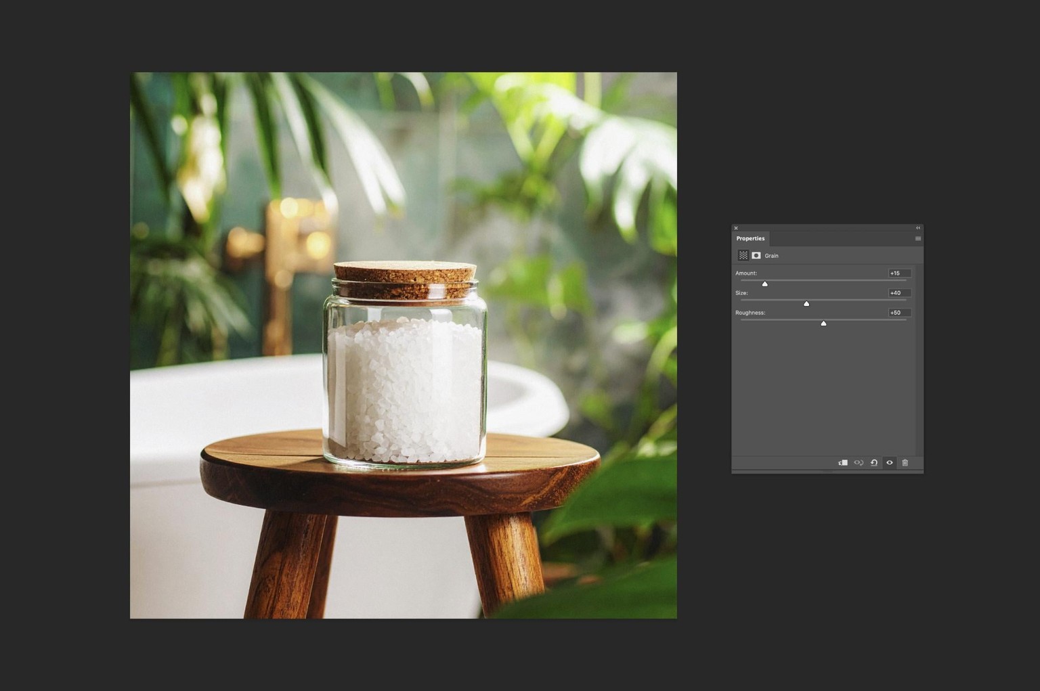
Task: Click the "Grain" label text
Action: [771, 256]
